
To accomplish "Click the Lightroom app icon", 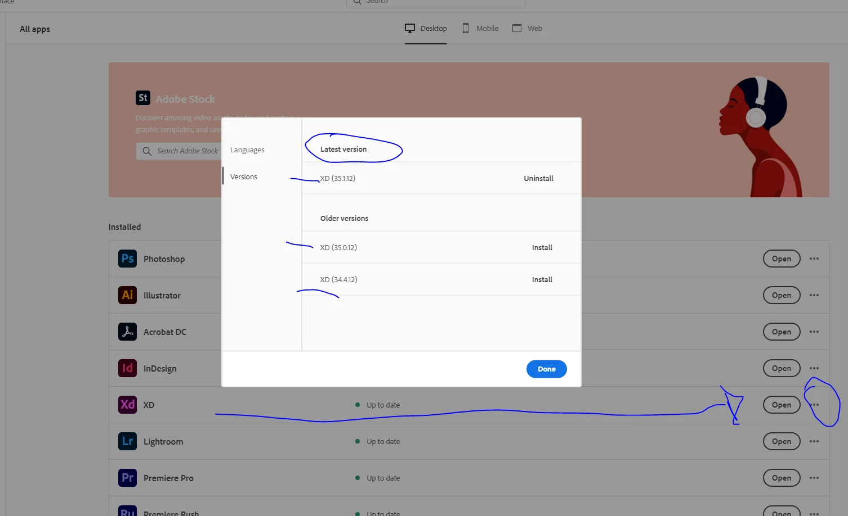I will [127, 441].
